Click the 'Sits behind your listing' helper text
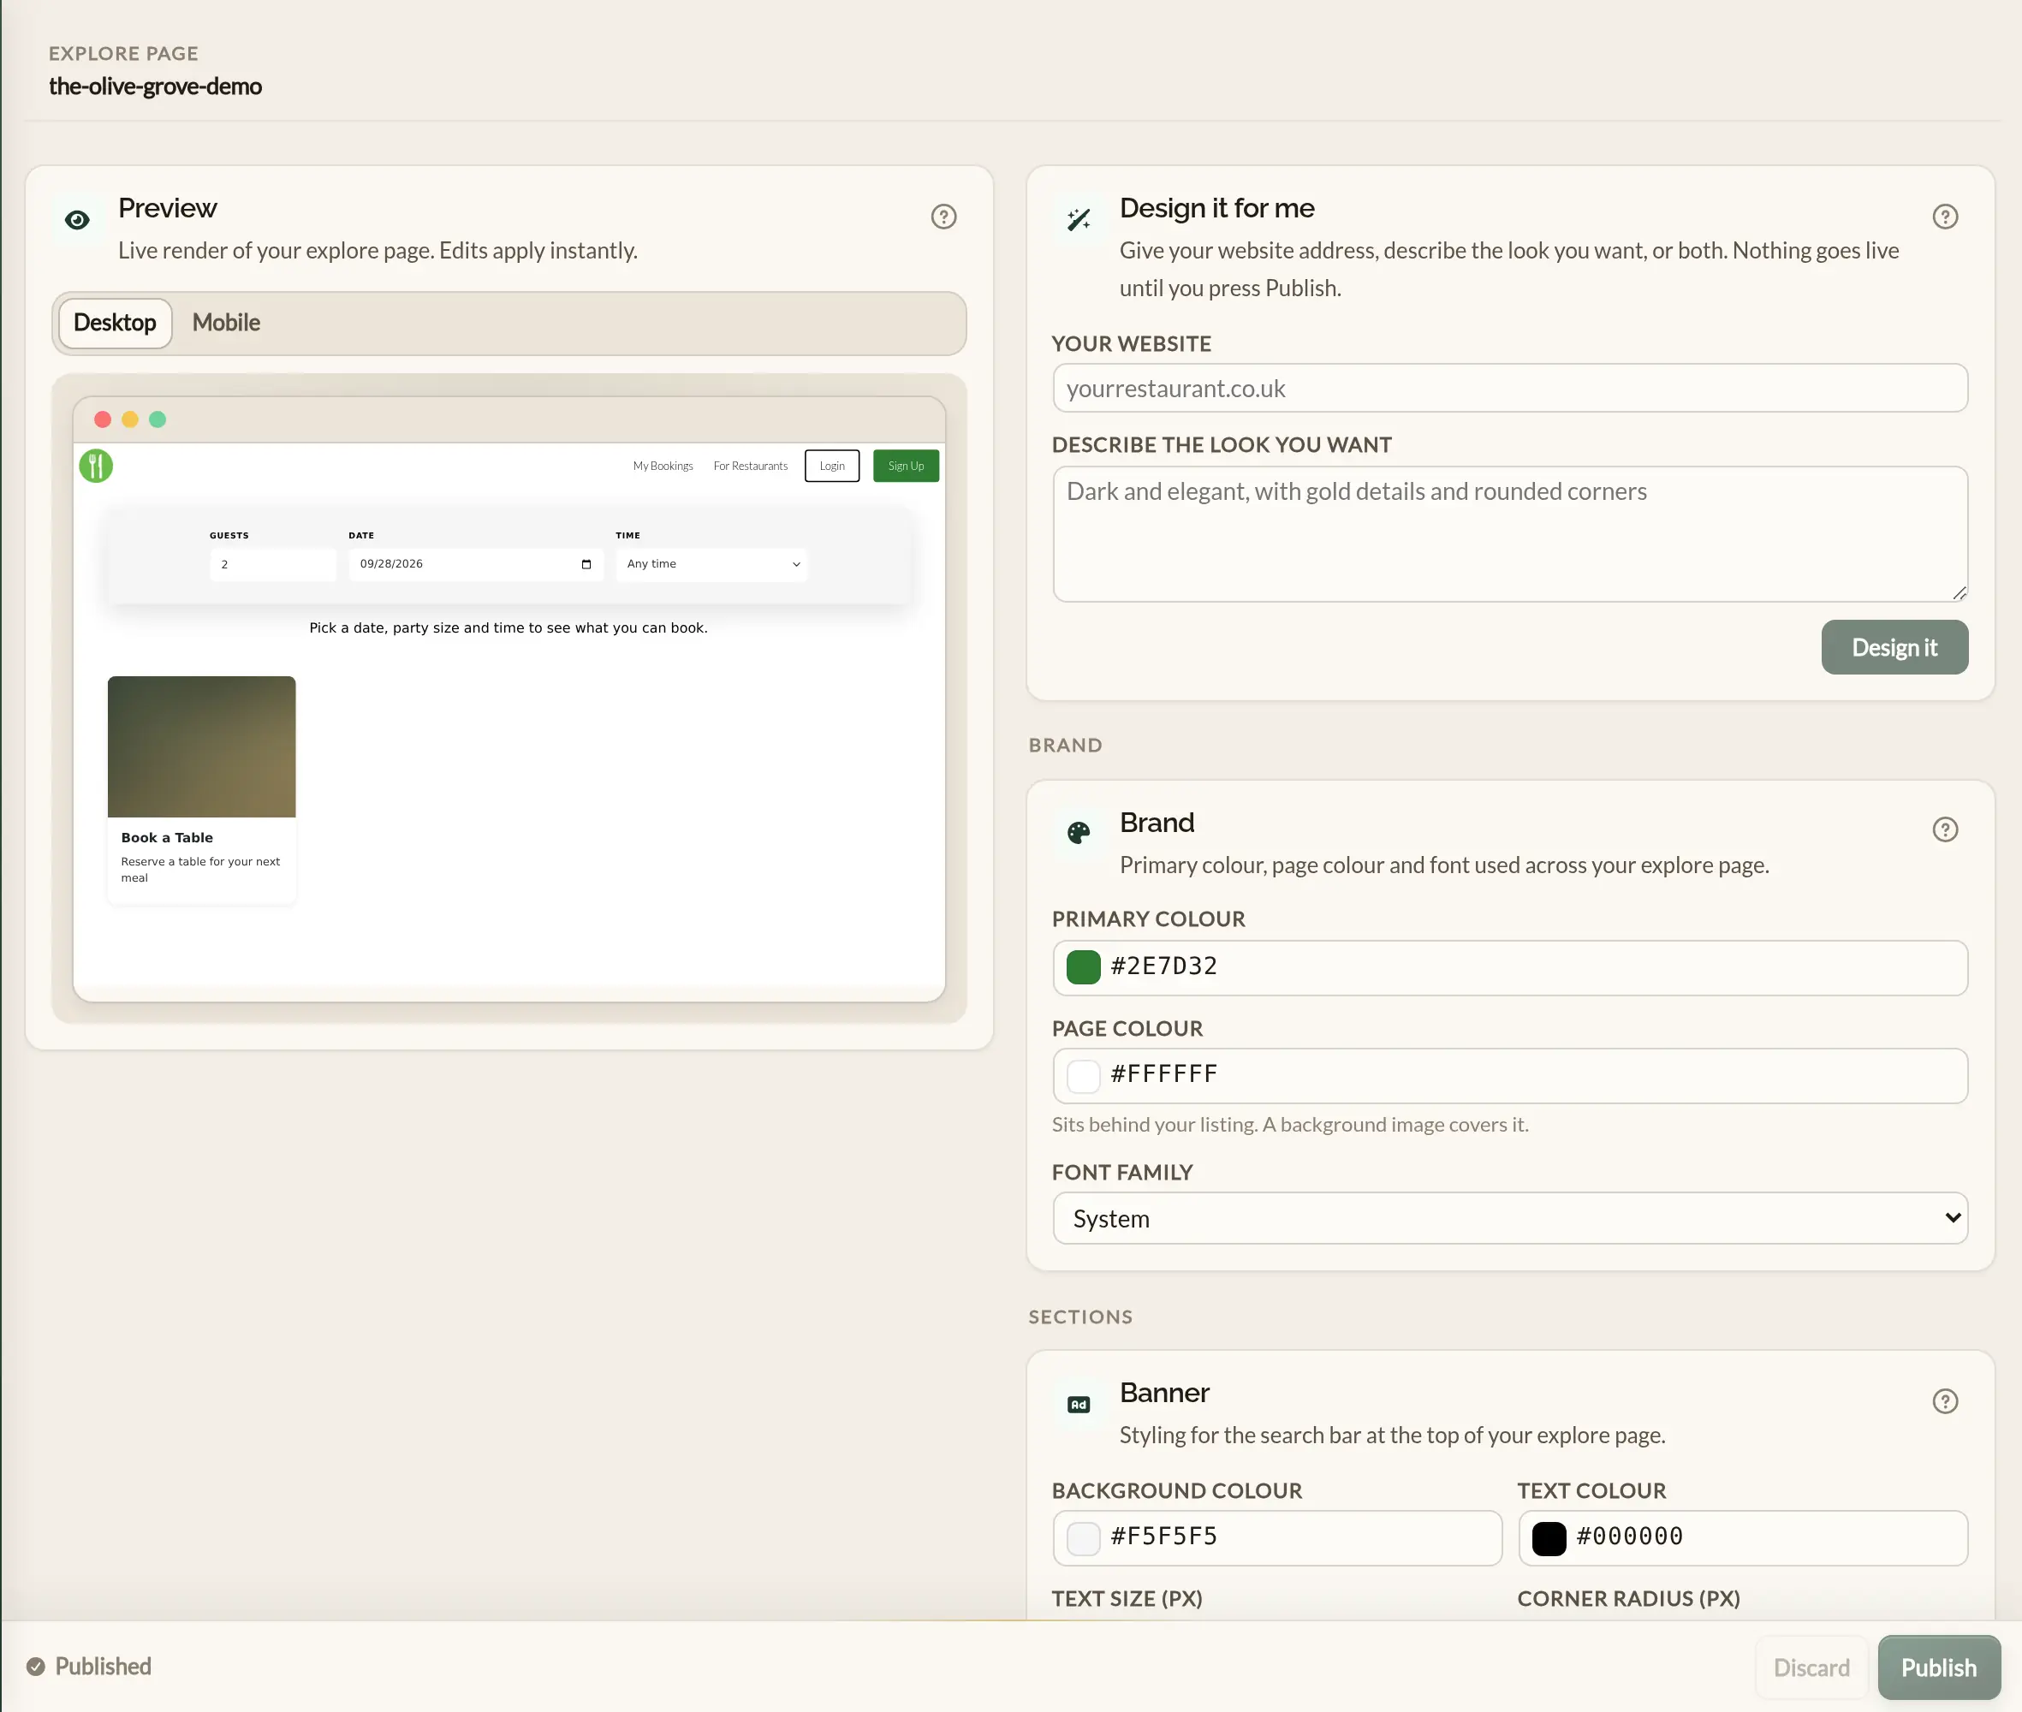This screenshot has height=1712, width=2022. point(1290,1125)
